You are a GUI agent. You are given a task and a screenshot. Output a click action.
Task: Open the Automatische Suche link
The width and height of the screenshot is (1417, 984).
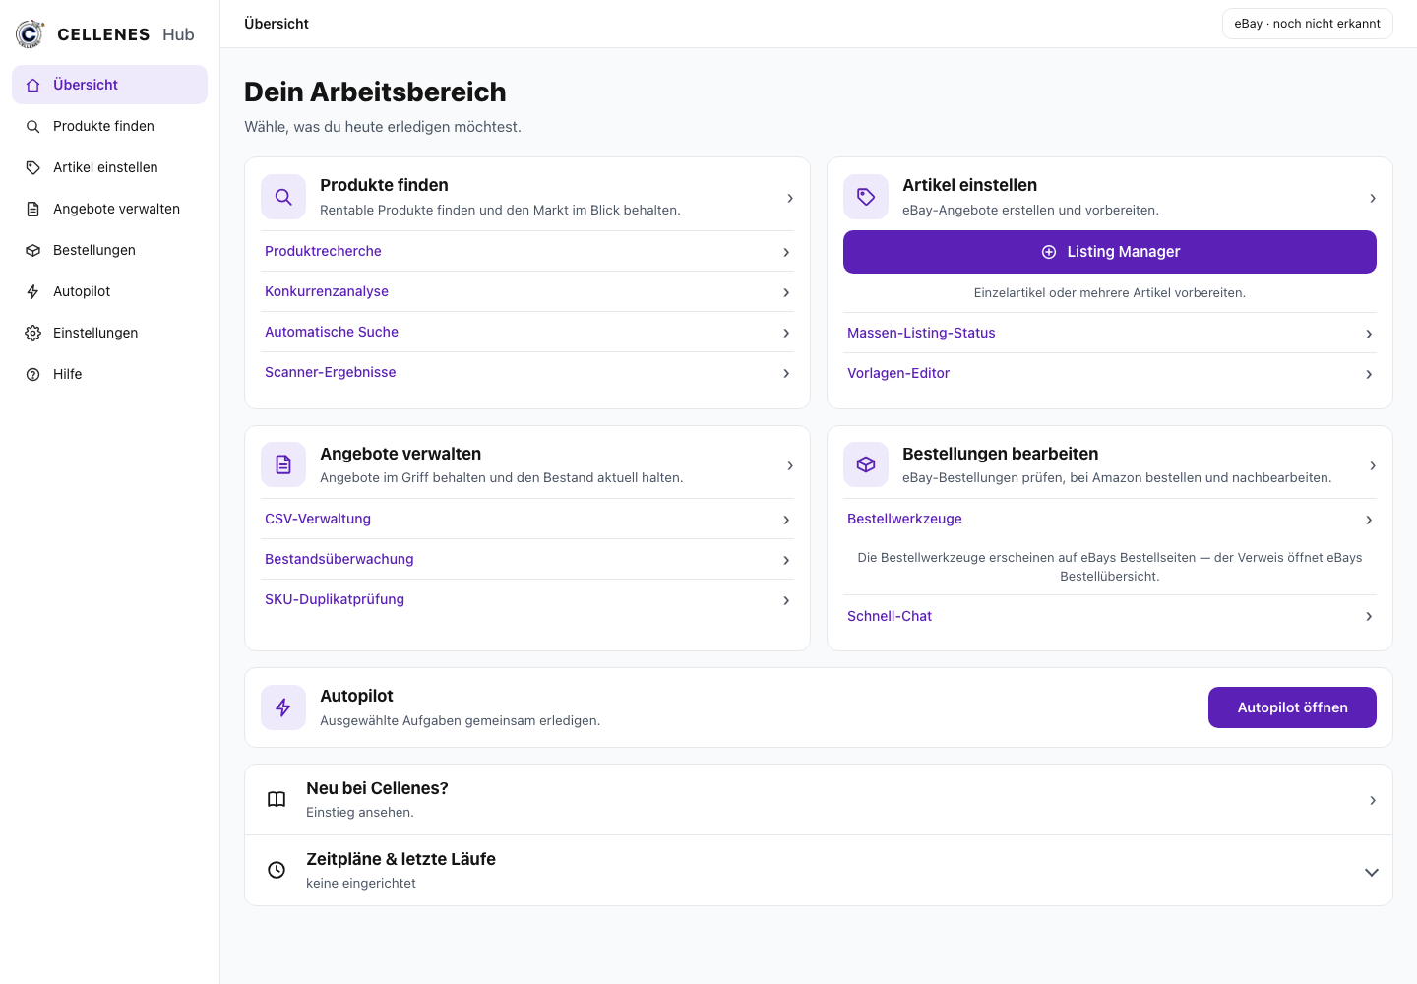[527, 332]
